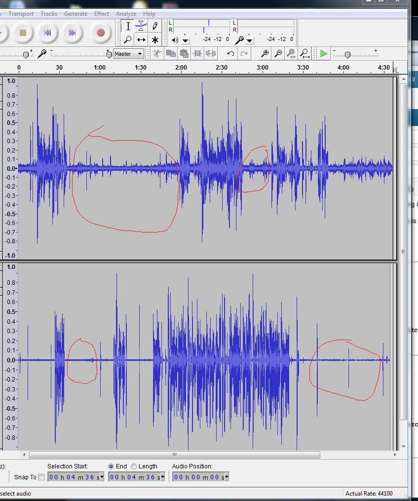The image size is (418, 501).
Task: Click vertical scrollbar down arrow
Action: pos(404,446)
